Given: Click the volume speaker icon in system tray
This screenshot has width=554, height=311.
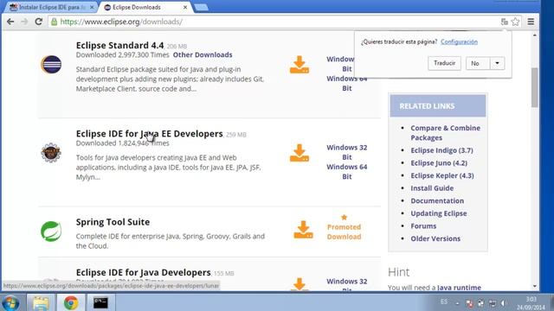Looking at the screenshot, I should [503, 303].
